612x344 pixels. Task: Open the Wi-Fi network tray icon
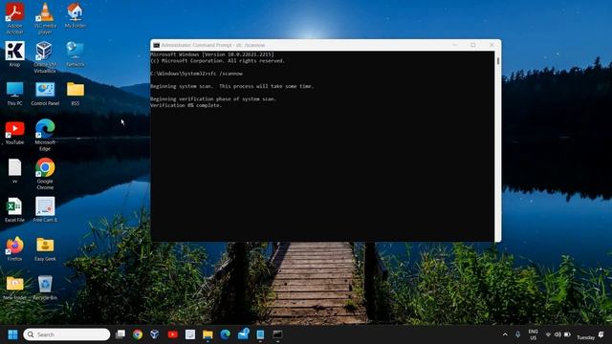pos(548,334)
